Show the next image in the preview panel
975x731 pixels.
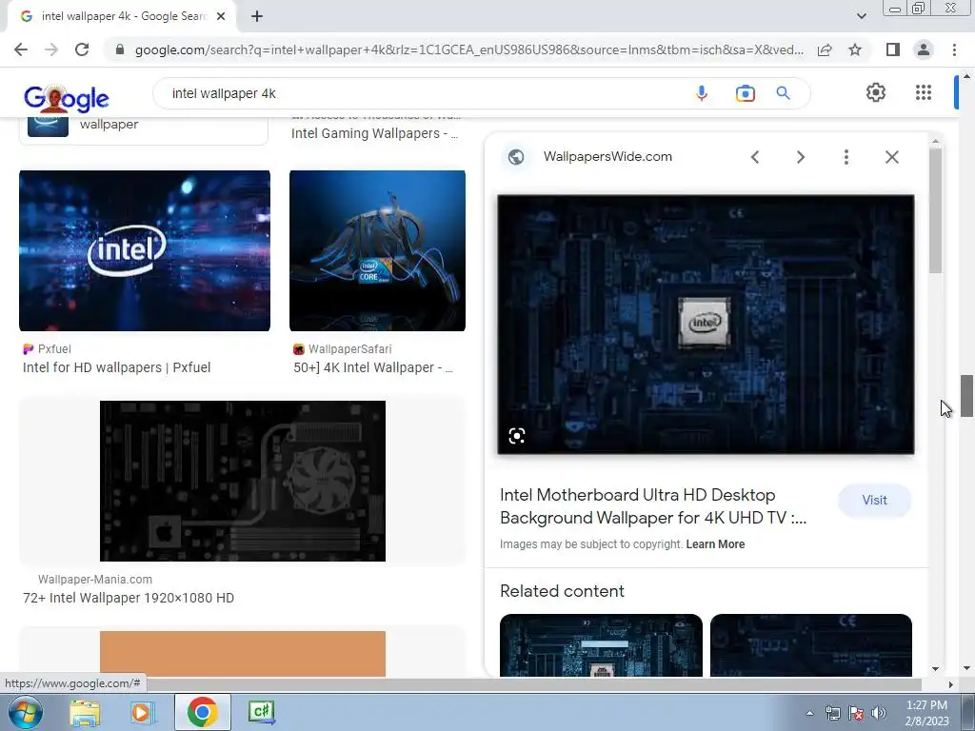tap(800, 157)
